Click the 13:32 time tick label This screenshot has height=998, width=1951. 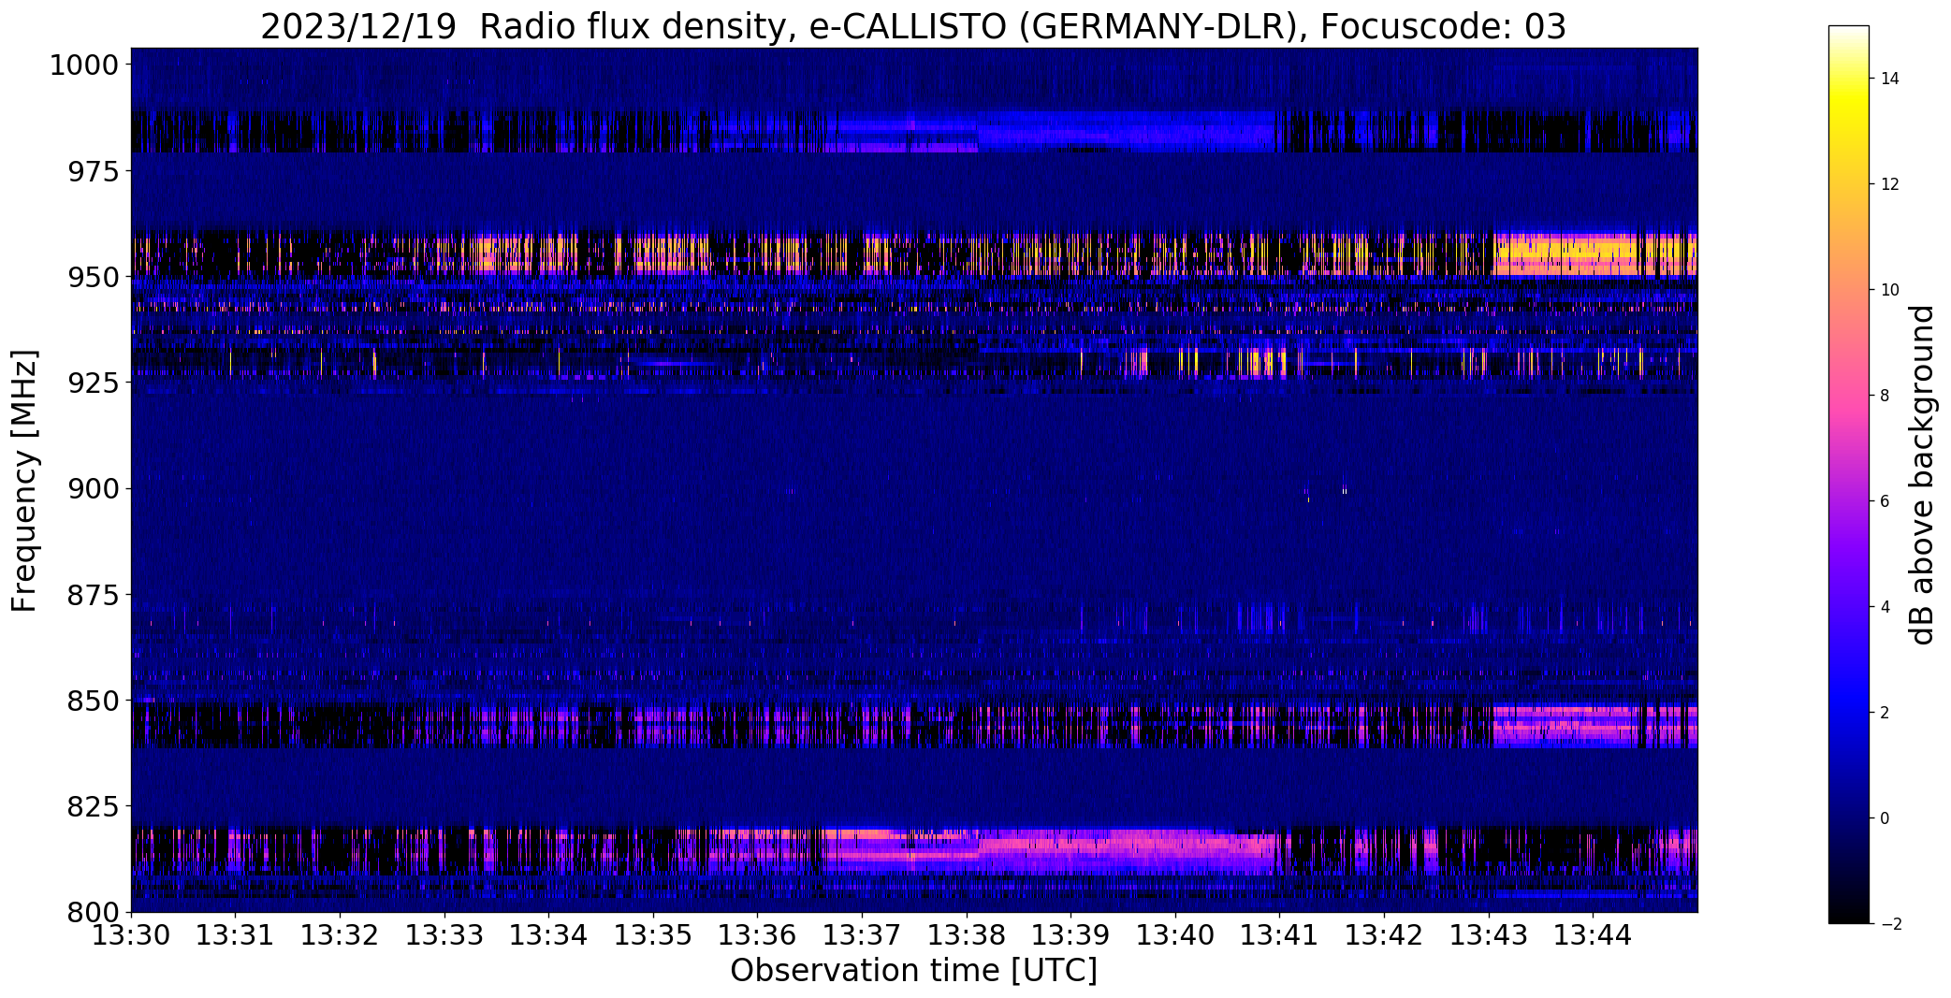click(x=340, y=934)
